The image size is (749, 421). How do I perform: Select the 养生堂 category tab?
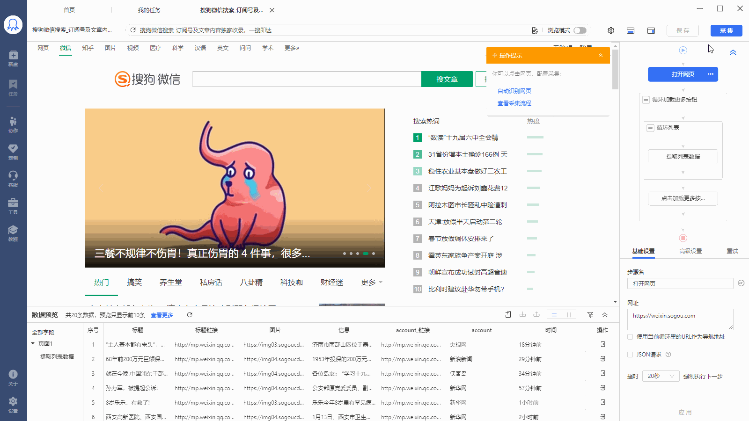[171, 282]
